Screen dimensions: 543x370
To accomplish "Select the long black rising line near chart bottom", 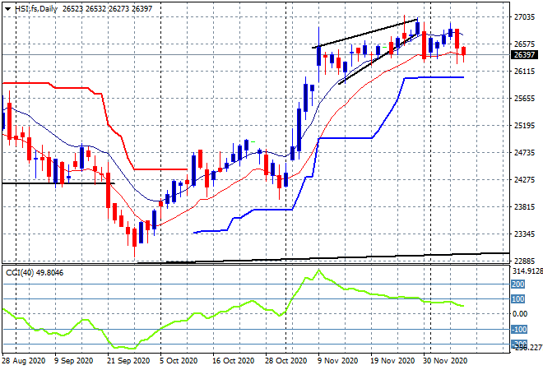I will 324,258.
